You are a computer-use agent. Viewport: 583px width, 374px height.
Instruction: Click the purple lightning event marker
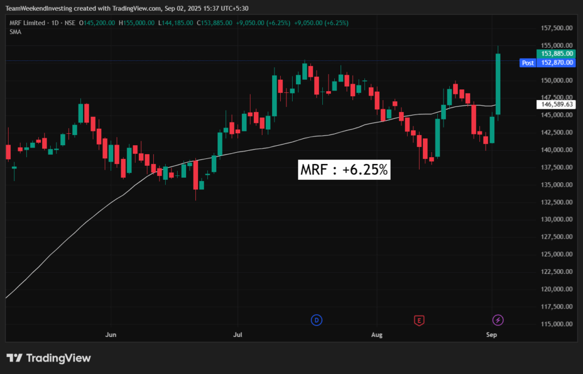tap(498, 320)
